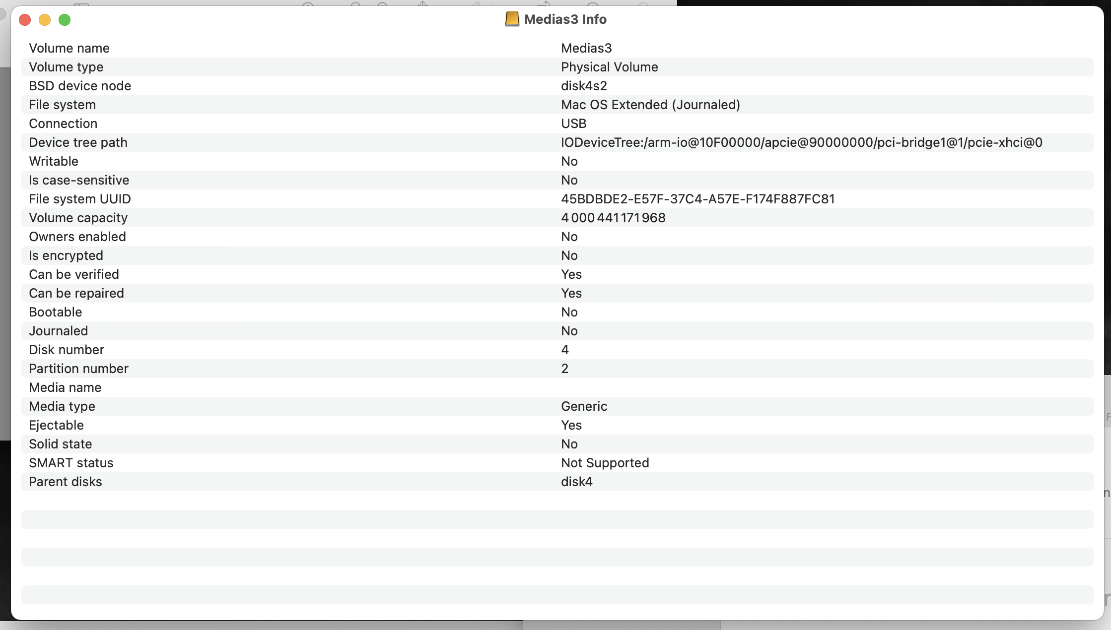
Task: Close the Medias3 Info window
Action: pos(25,20)
